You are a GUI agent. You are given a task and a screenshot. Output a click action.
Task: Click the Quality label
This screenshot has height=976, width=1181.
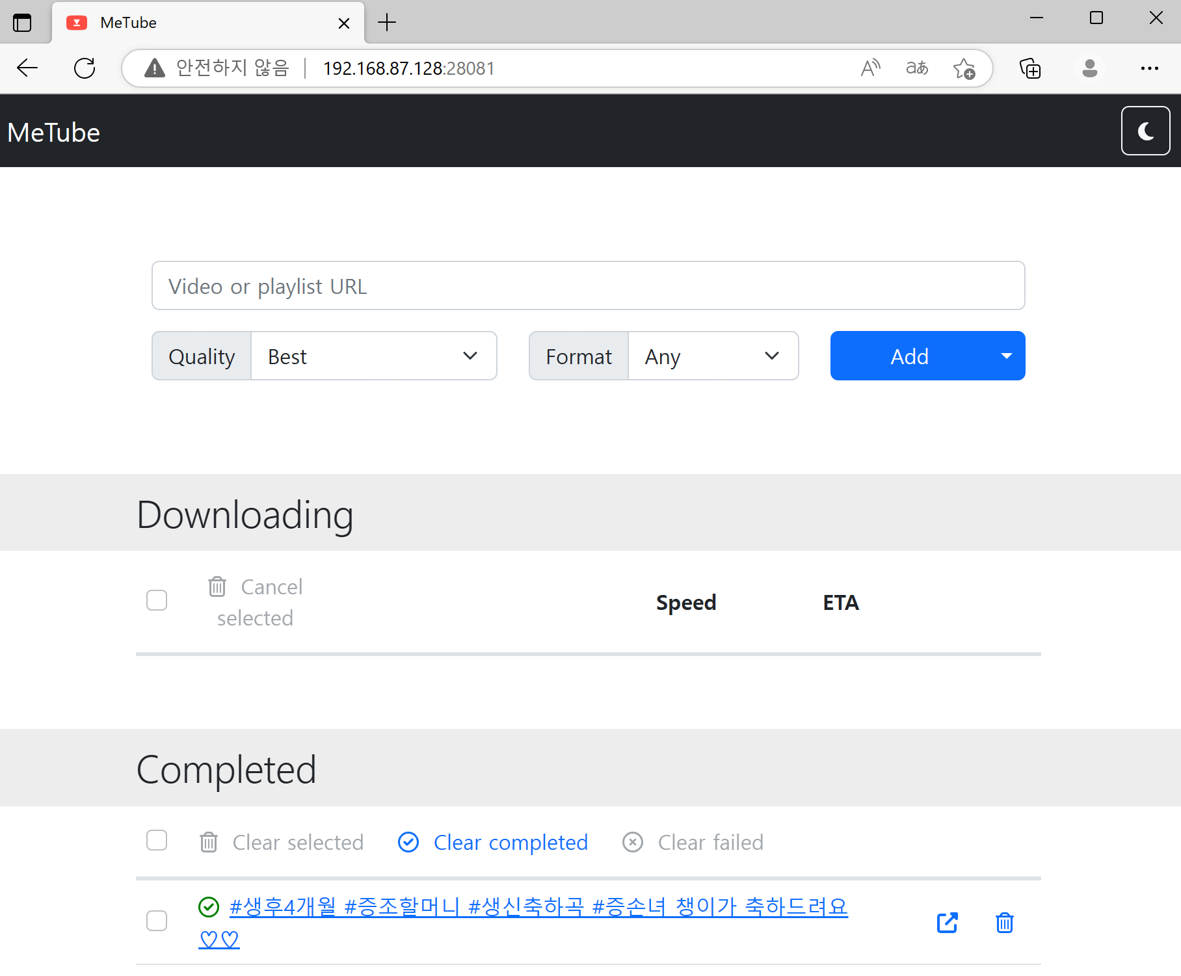coord(202,356)
